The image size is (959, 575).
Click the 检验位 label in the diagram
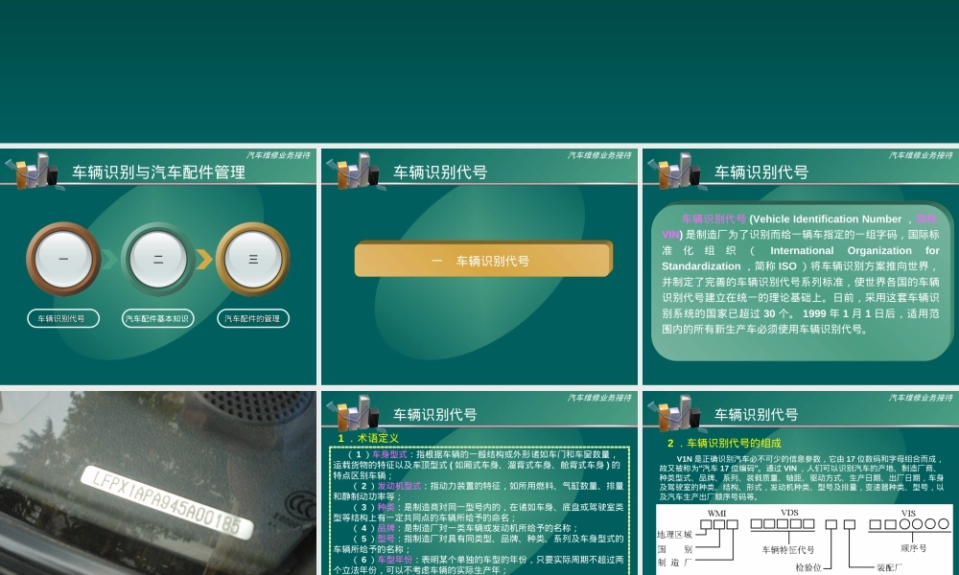[807, 567]
